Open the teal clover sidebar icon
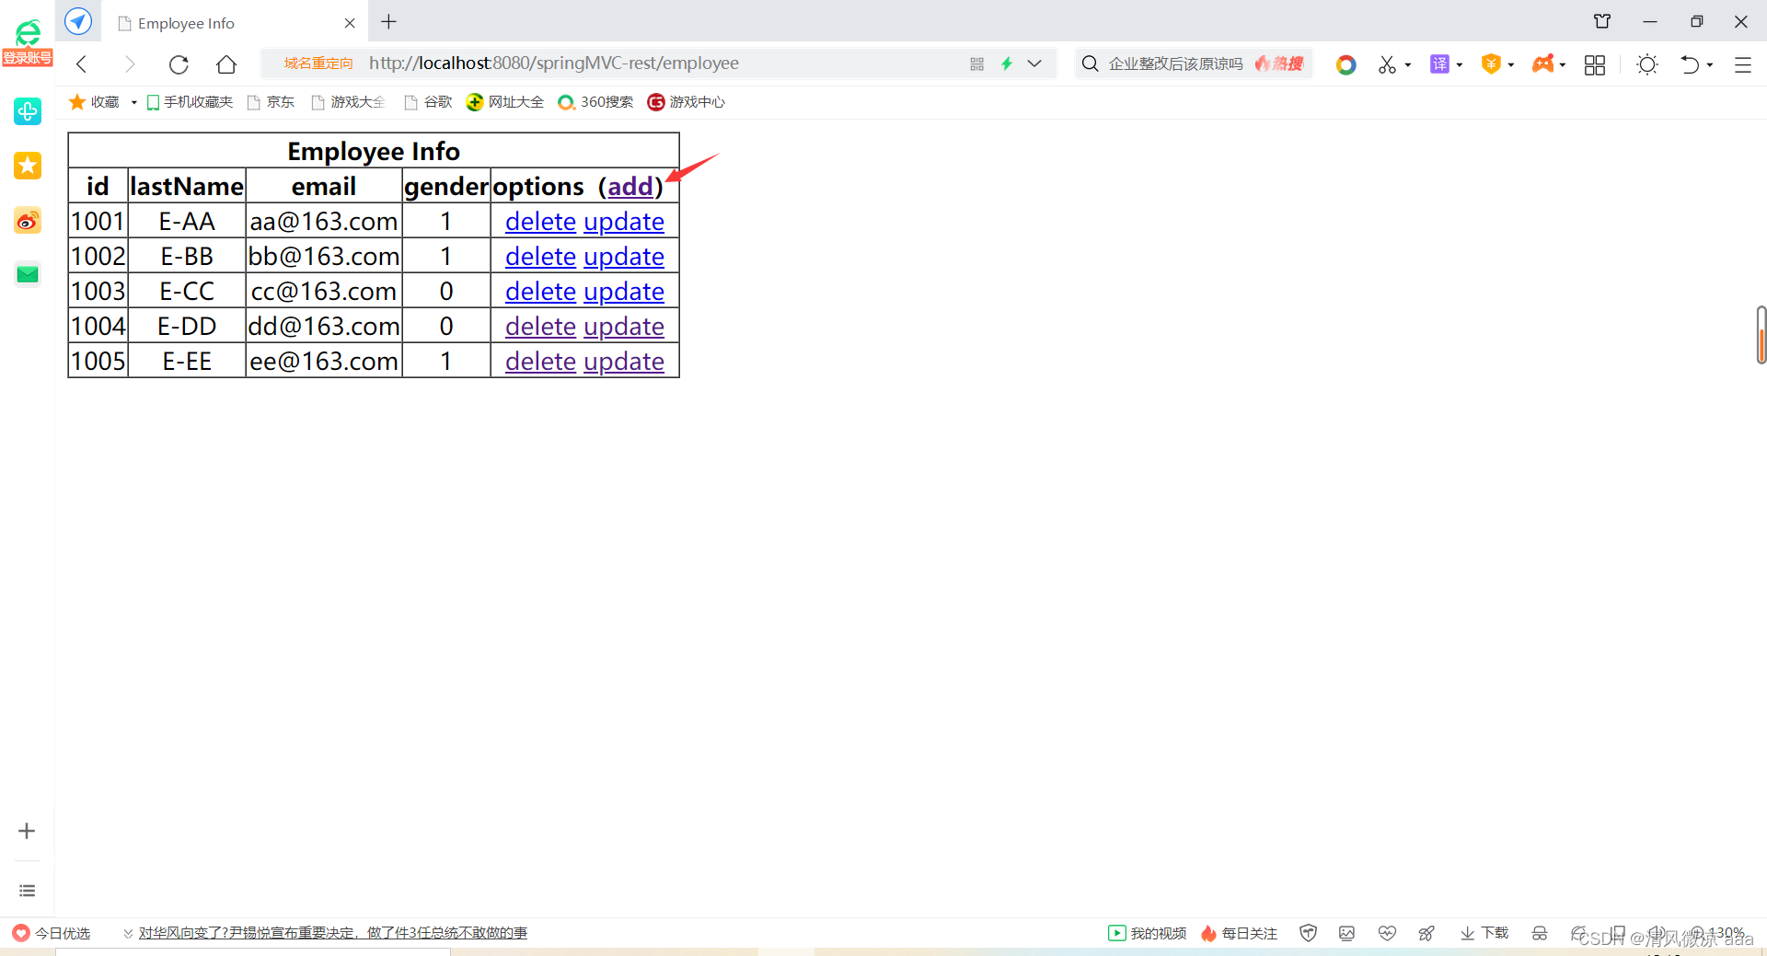 pyautogui.click(x=28, y=111)
